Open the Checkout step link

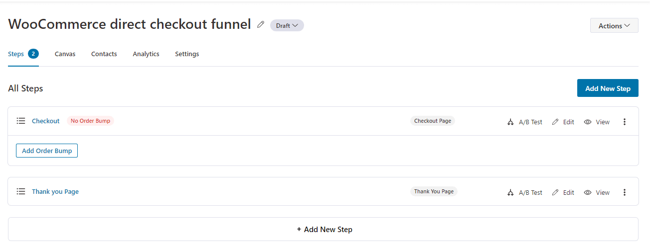46,121
